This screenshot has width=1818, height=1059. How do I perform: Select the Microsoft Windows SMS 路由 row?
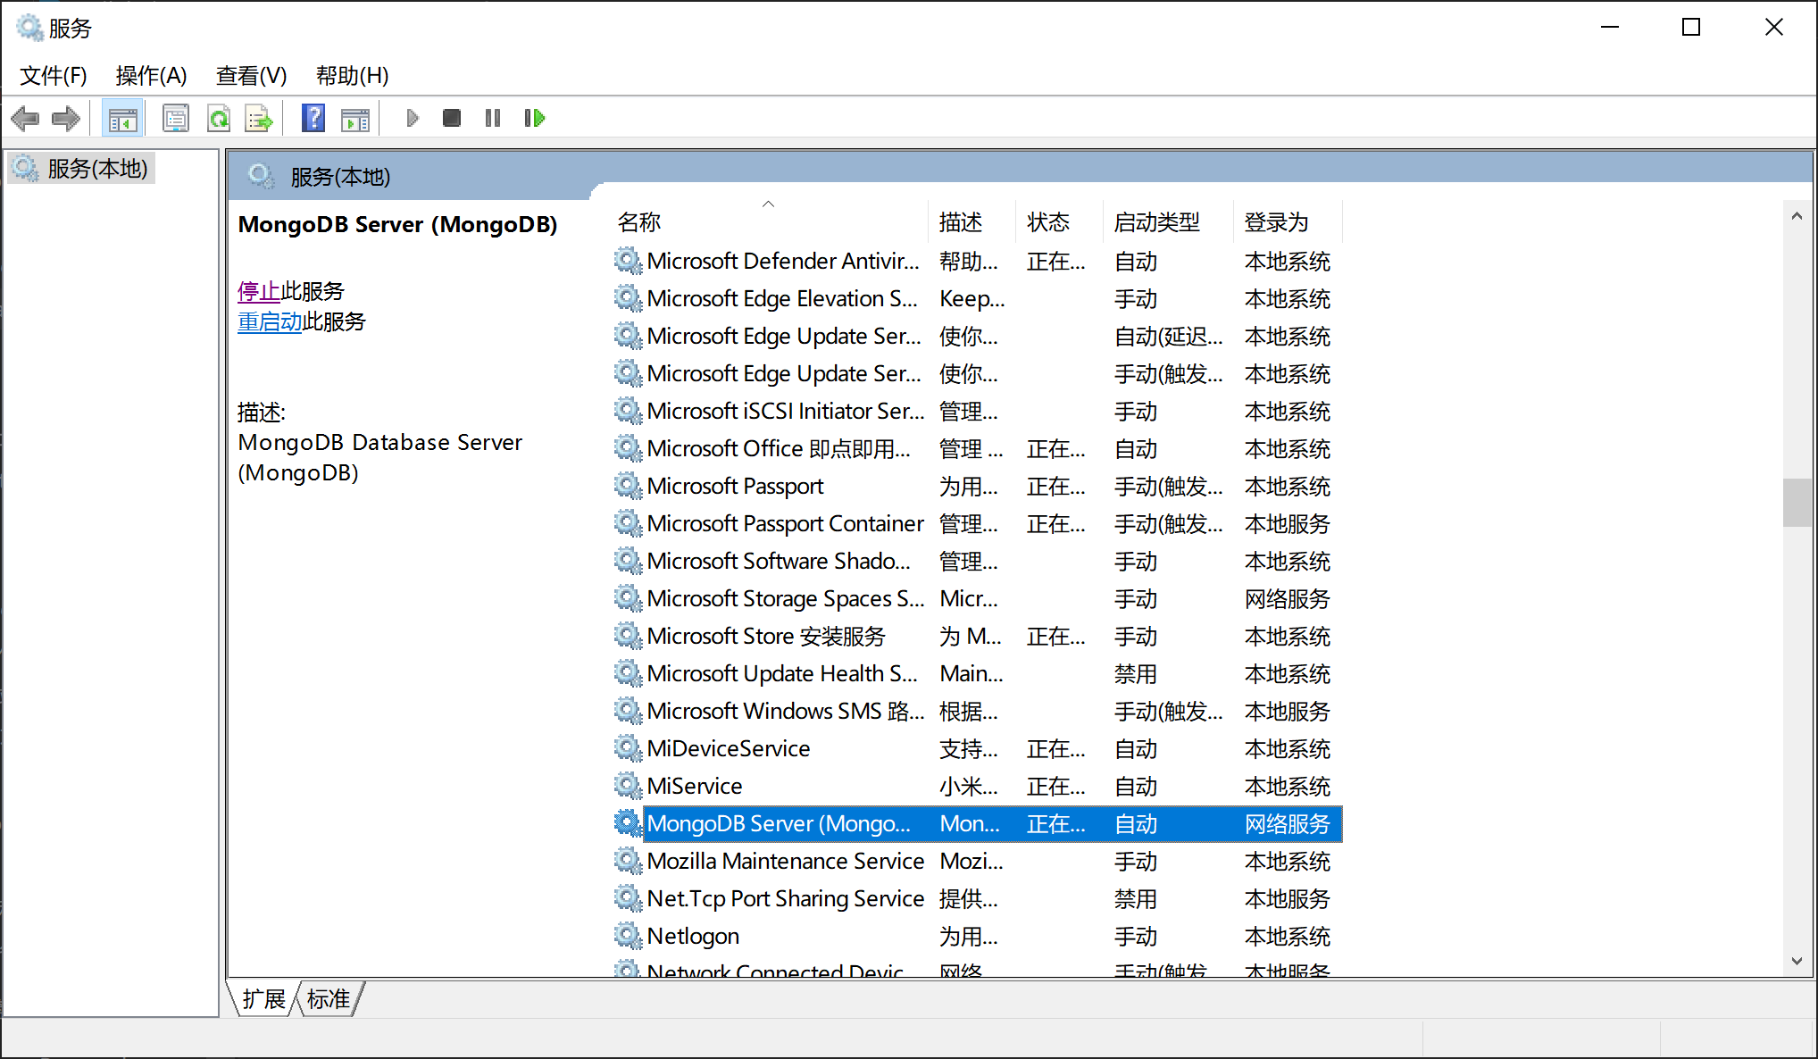(977, 711)
